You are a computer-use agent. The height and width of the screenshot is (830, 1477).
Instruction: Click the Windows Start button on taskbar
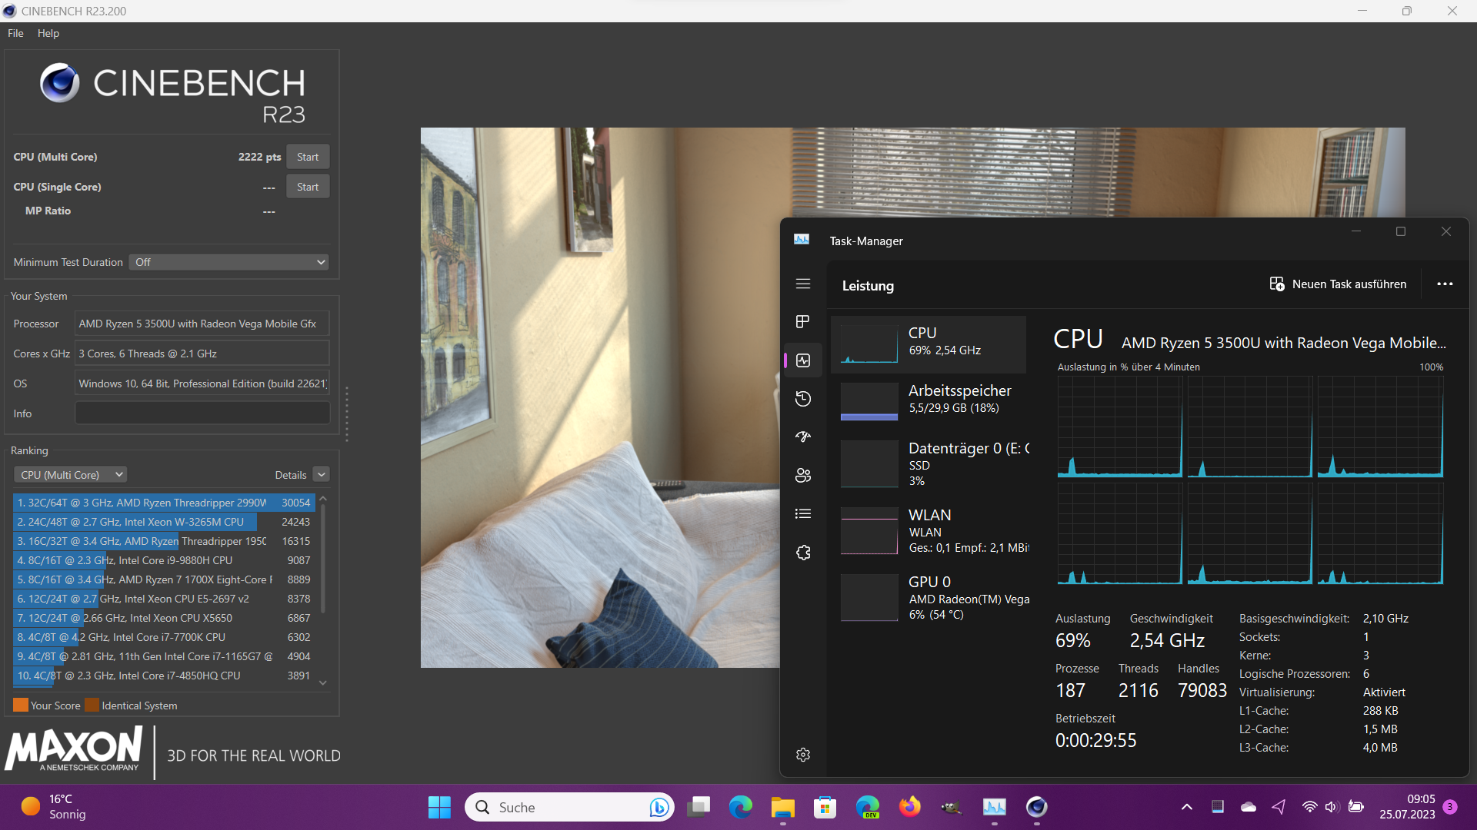(x=439, y=807)
